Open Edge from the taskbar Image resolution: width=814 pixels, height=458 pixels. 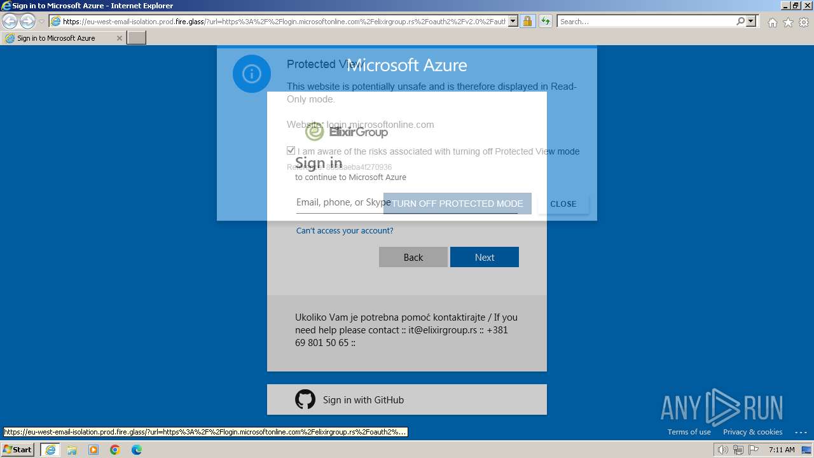tap(137, 450)
